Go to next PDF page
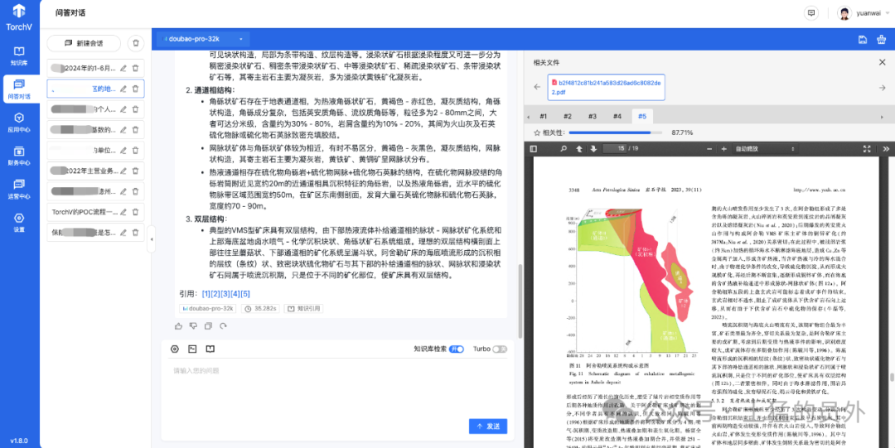Screen dimensions: 895x448 tap(593, 149)
